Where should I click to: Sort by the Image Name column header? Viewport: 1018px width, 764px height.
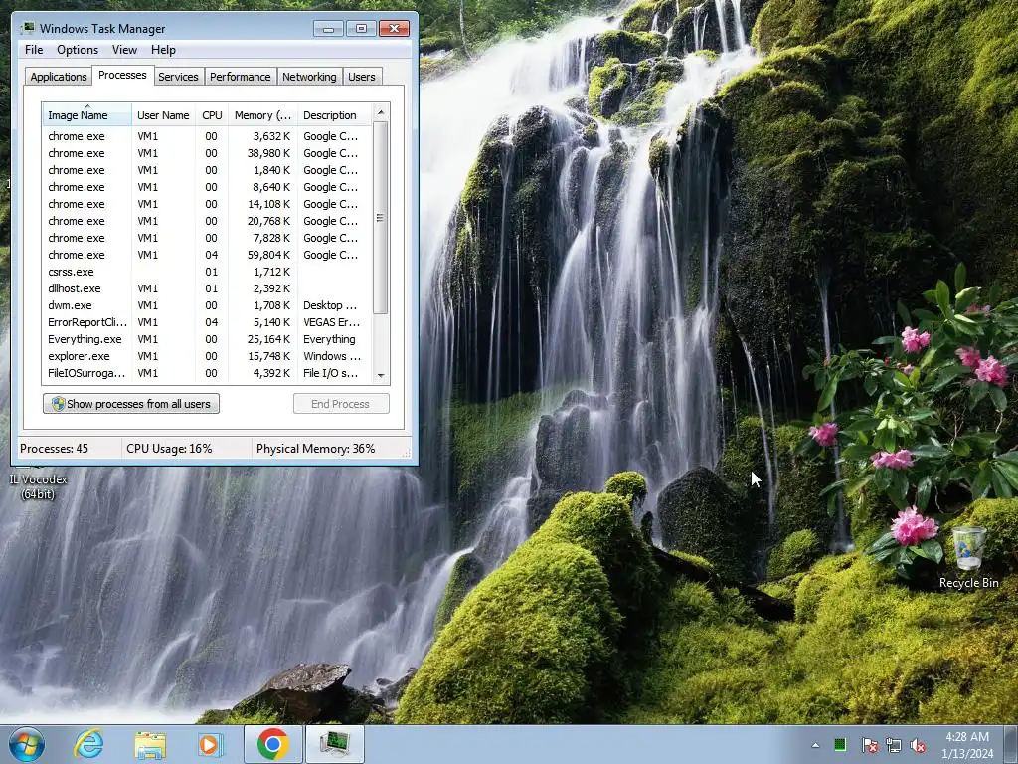[87, 115]
